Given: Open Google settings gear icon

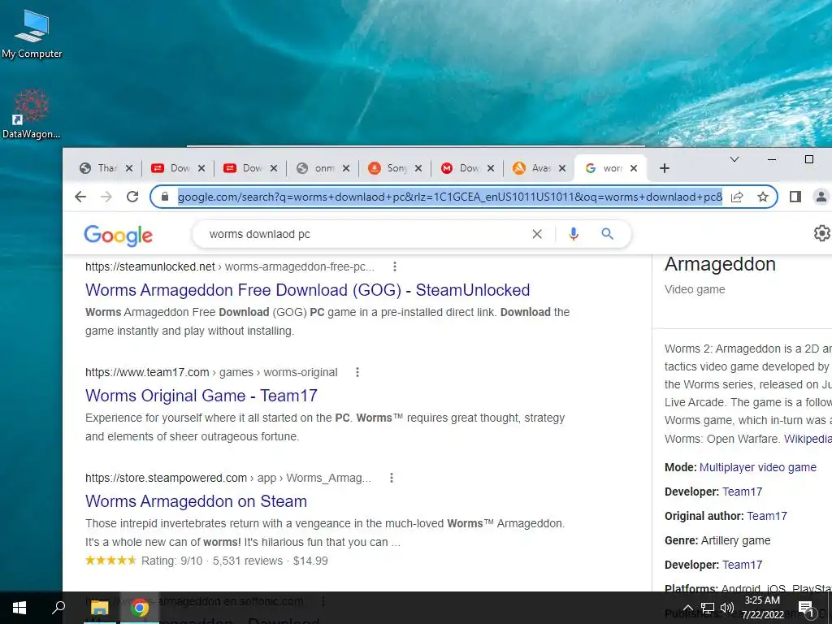Looking at the screenshot, I should click(x=821, y=233).
